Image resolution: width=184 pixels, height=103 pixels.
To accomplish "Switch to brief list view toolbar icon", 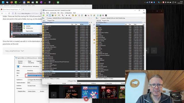I will [x=47, y=15].
